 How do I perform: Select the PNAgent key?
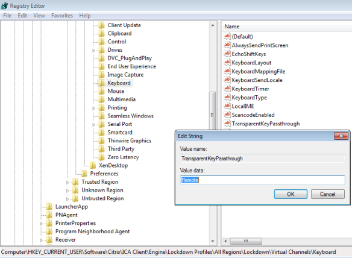pyautogui.click(x=66, y=215)
